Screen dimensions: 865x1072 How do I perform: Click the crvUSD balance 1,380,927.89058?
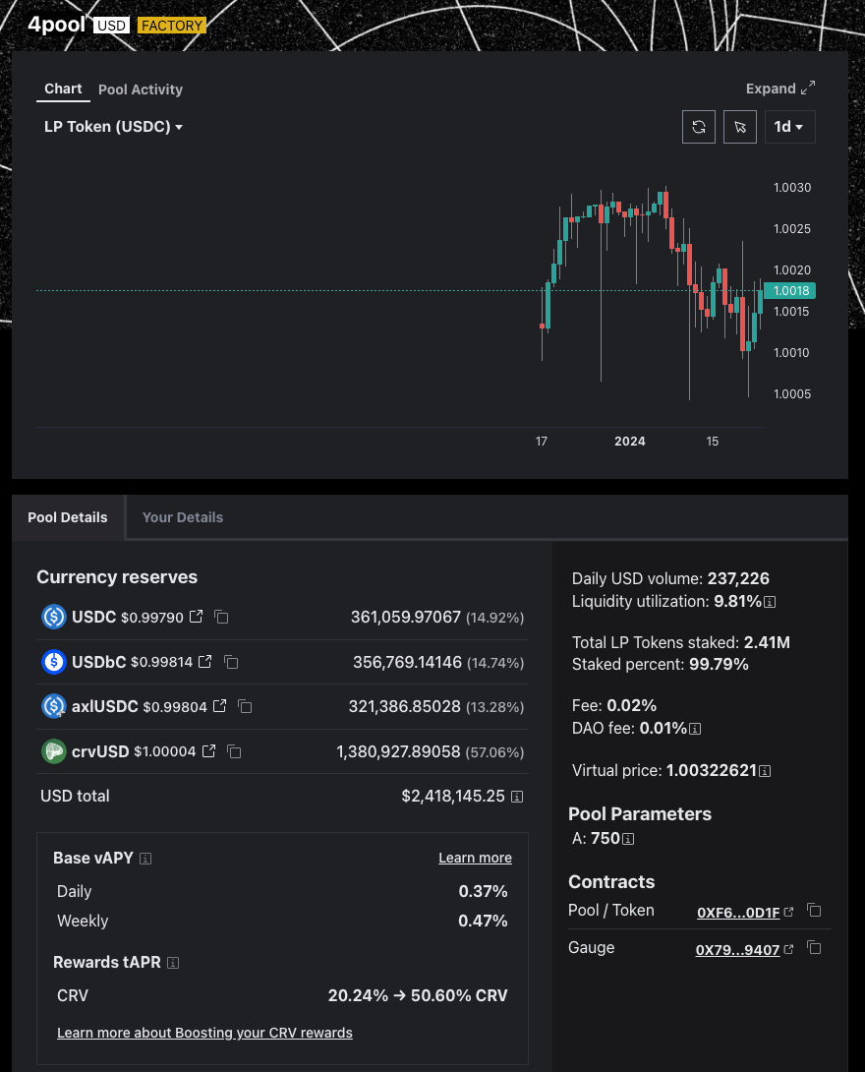(x=398, y=751)
